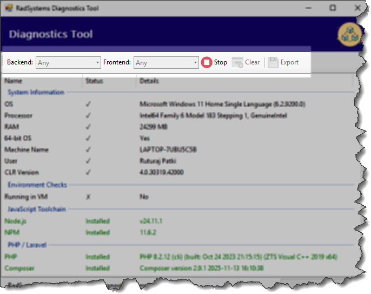Select the User row name
The height and width of the screenshot is (294, 371).
click(11, 161)
